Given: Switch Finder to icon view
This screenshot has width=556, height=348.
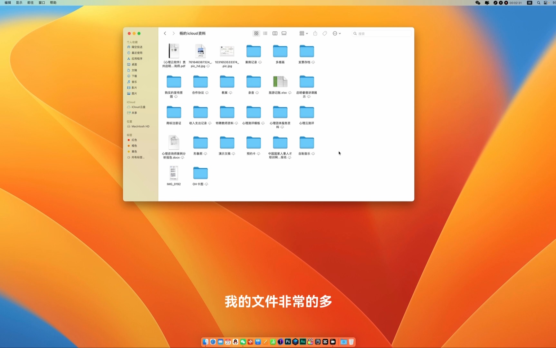Looking at the screenshot, I should coord(256,34).
